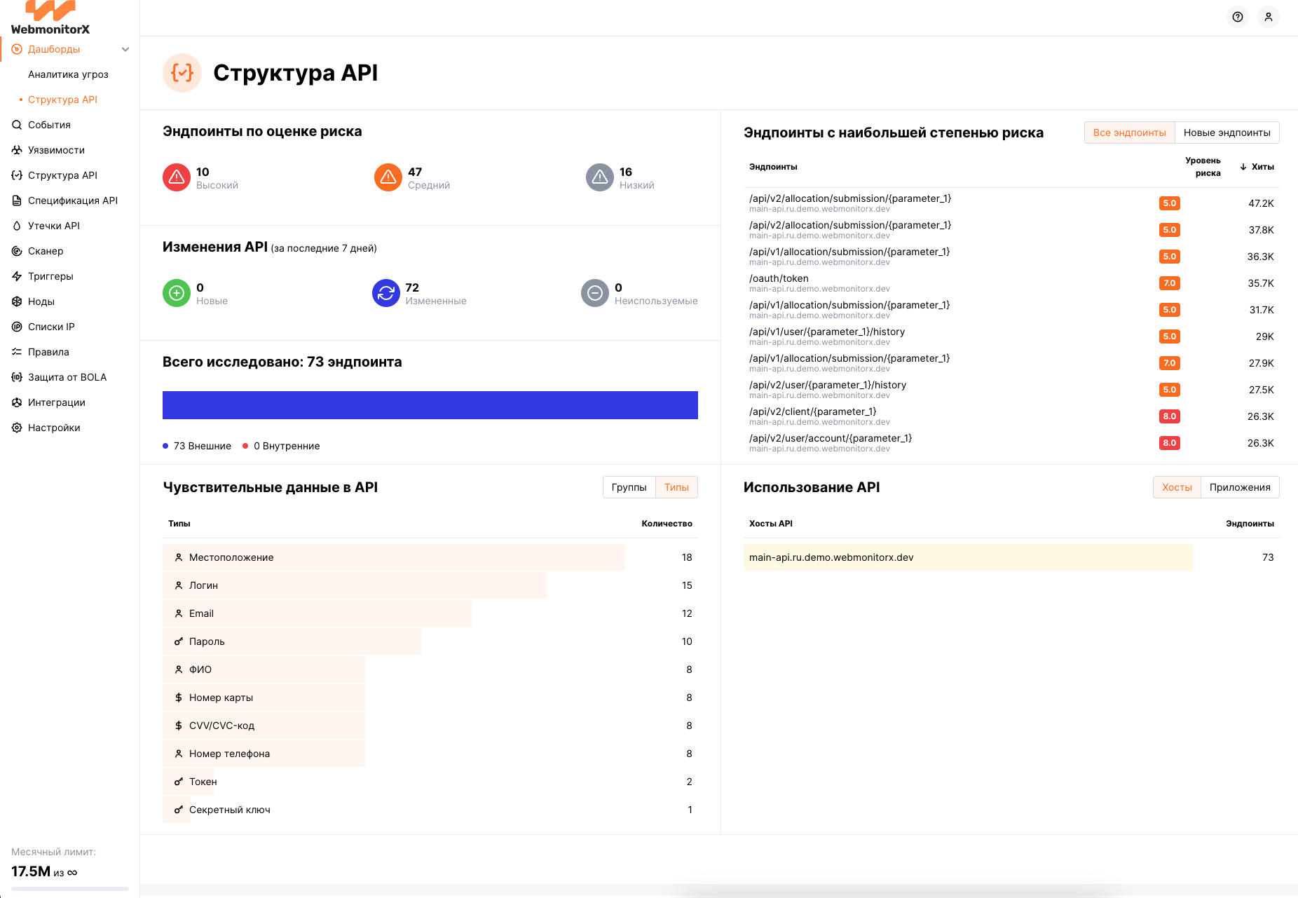Click the API leaks droplet icon
Screen dimensions: 1298x898
[17, 226]
